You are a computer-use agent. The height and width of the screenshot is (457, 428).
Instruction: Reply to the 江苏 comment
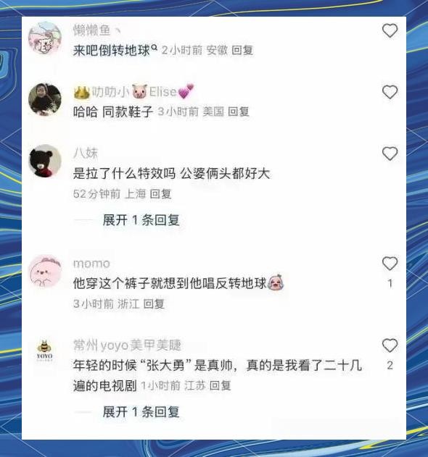pyautogui.click(x=220, y=386)
